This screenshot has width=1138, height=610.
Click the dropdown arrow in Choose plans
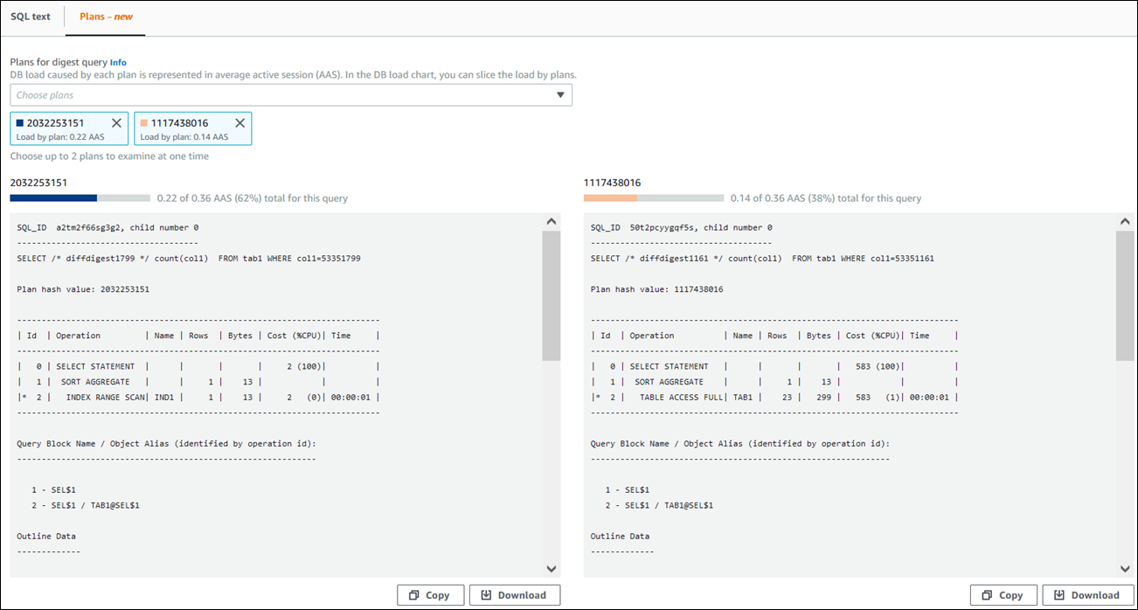coord(560,95)
